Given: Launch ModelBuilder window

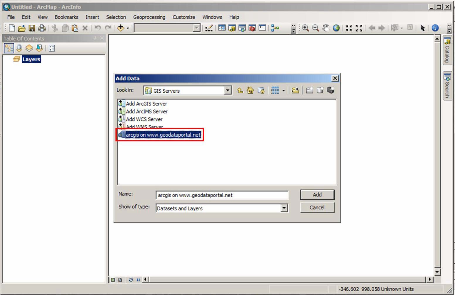Looking at the screenshot, I should tap(275, 28).
